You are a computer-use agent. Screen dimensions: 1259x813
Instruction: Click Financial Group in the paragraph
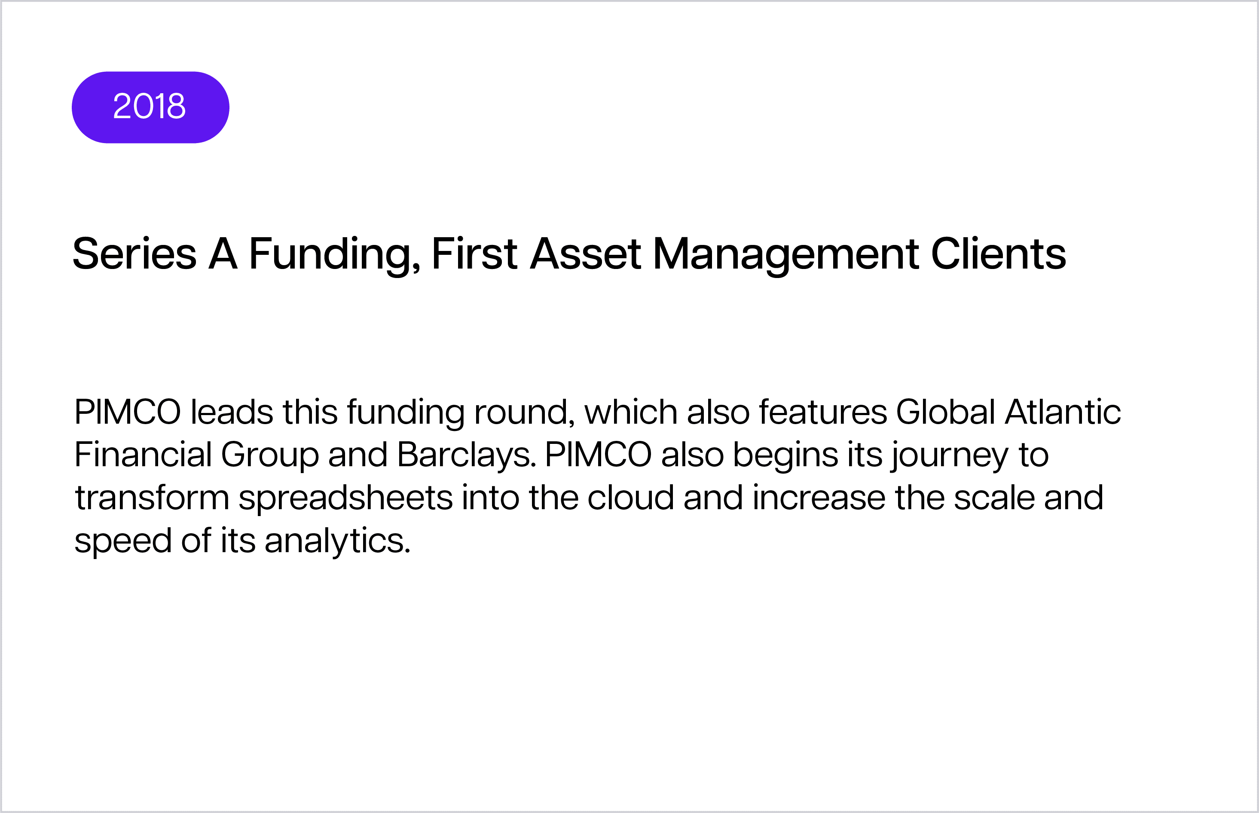[196, 455]
